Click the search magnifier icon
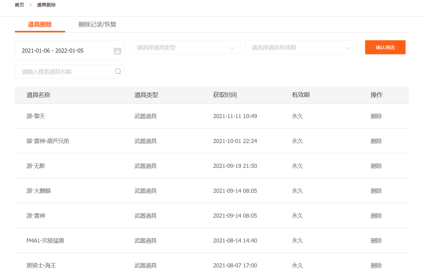The height and width of the screenshot is (269, 426). pos(118,72)
